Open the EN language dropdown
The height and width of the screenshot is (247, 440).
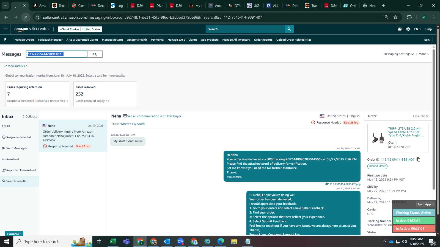pos(417,29)
